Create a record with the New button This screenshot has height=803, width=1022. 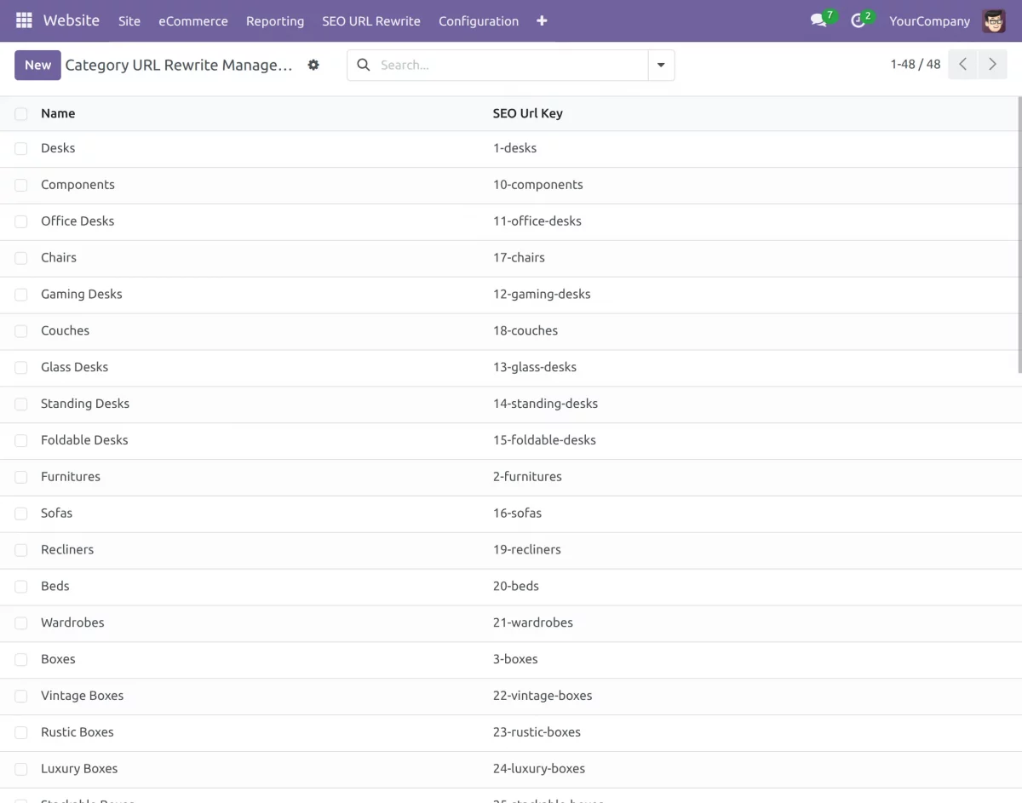pyautogui.click(x=37, y=65)
